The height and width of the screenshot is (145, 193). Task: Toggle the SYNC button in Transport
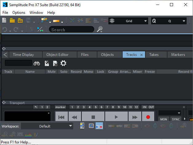[176, 119]
